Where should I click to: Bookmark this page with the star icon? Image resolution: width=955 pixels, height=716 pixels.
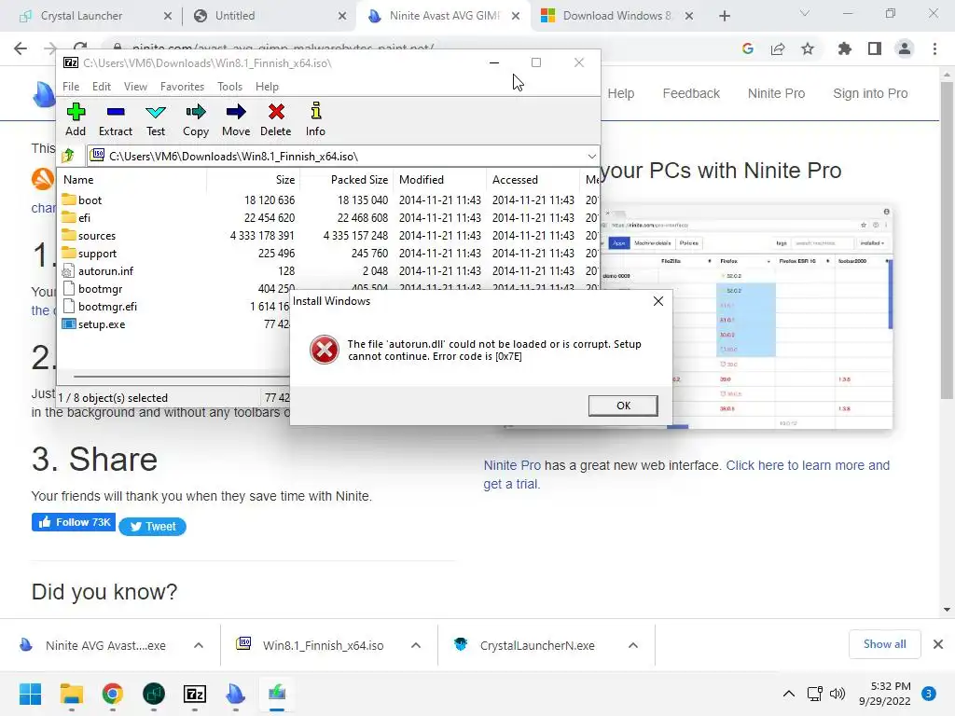tap(808, 48)
